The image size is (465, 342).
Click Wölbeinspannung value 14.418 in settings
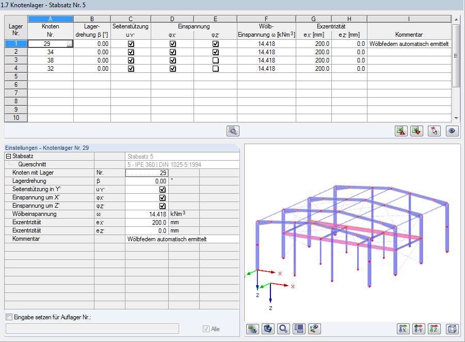[147, 214]
